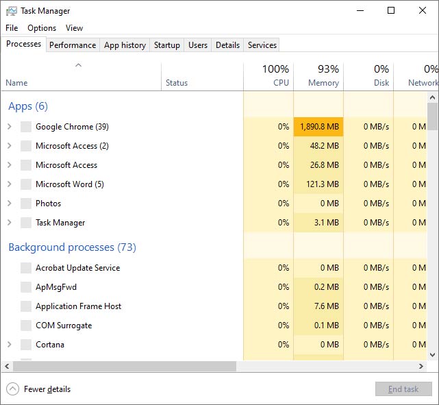Click the vertical scrollbar thumb

(433, 116)
